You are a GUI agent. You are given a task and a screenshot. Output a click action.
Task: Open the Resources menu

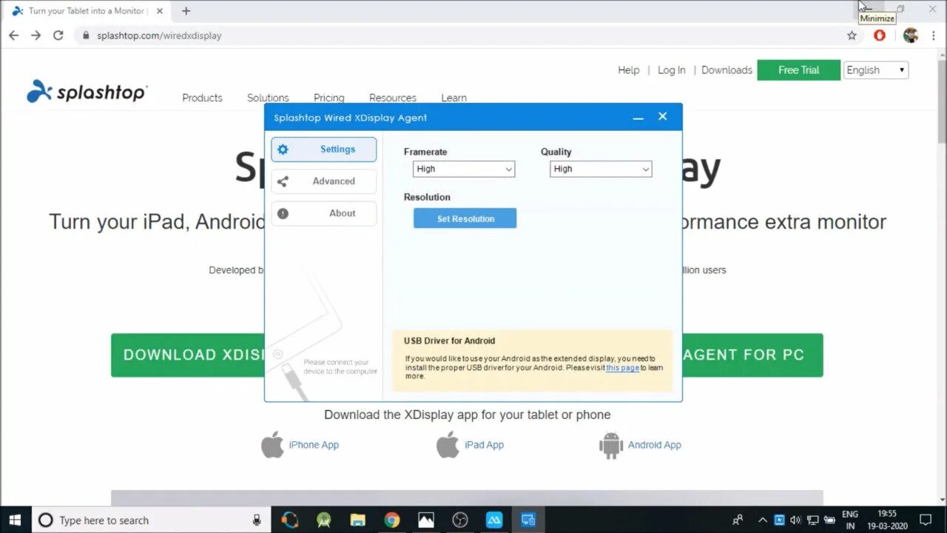[392, 98]
